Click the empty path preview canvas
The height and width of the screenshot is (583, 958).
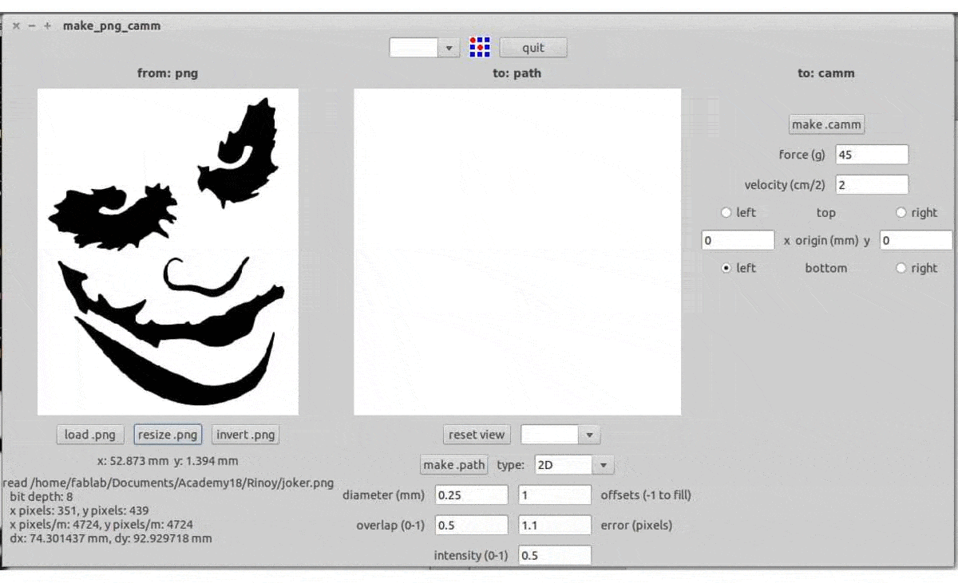[517, 251]
